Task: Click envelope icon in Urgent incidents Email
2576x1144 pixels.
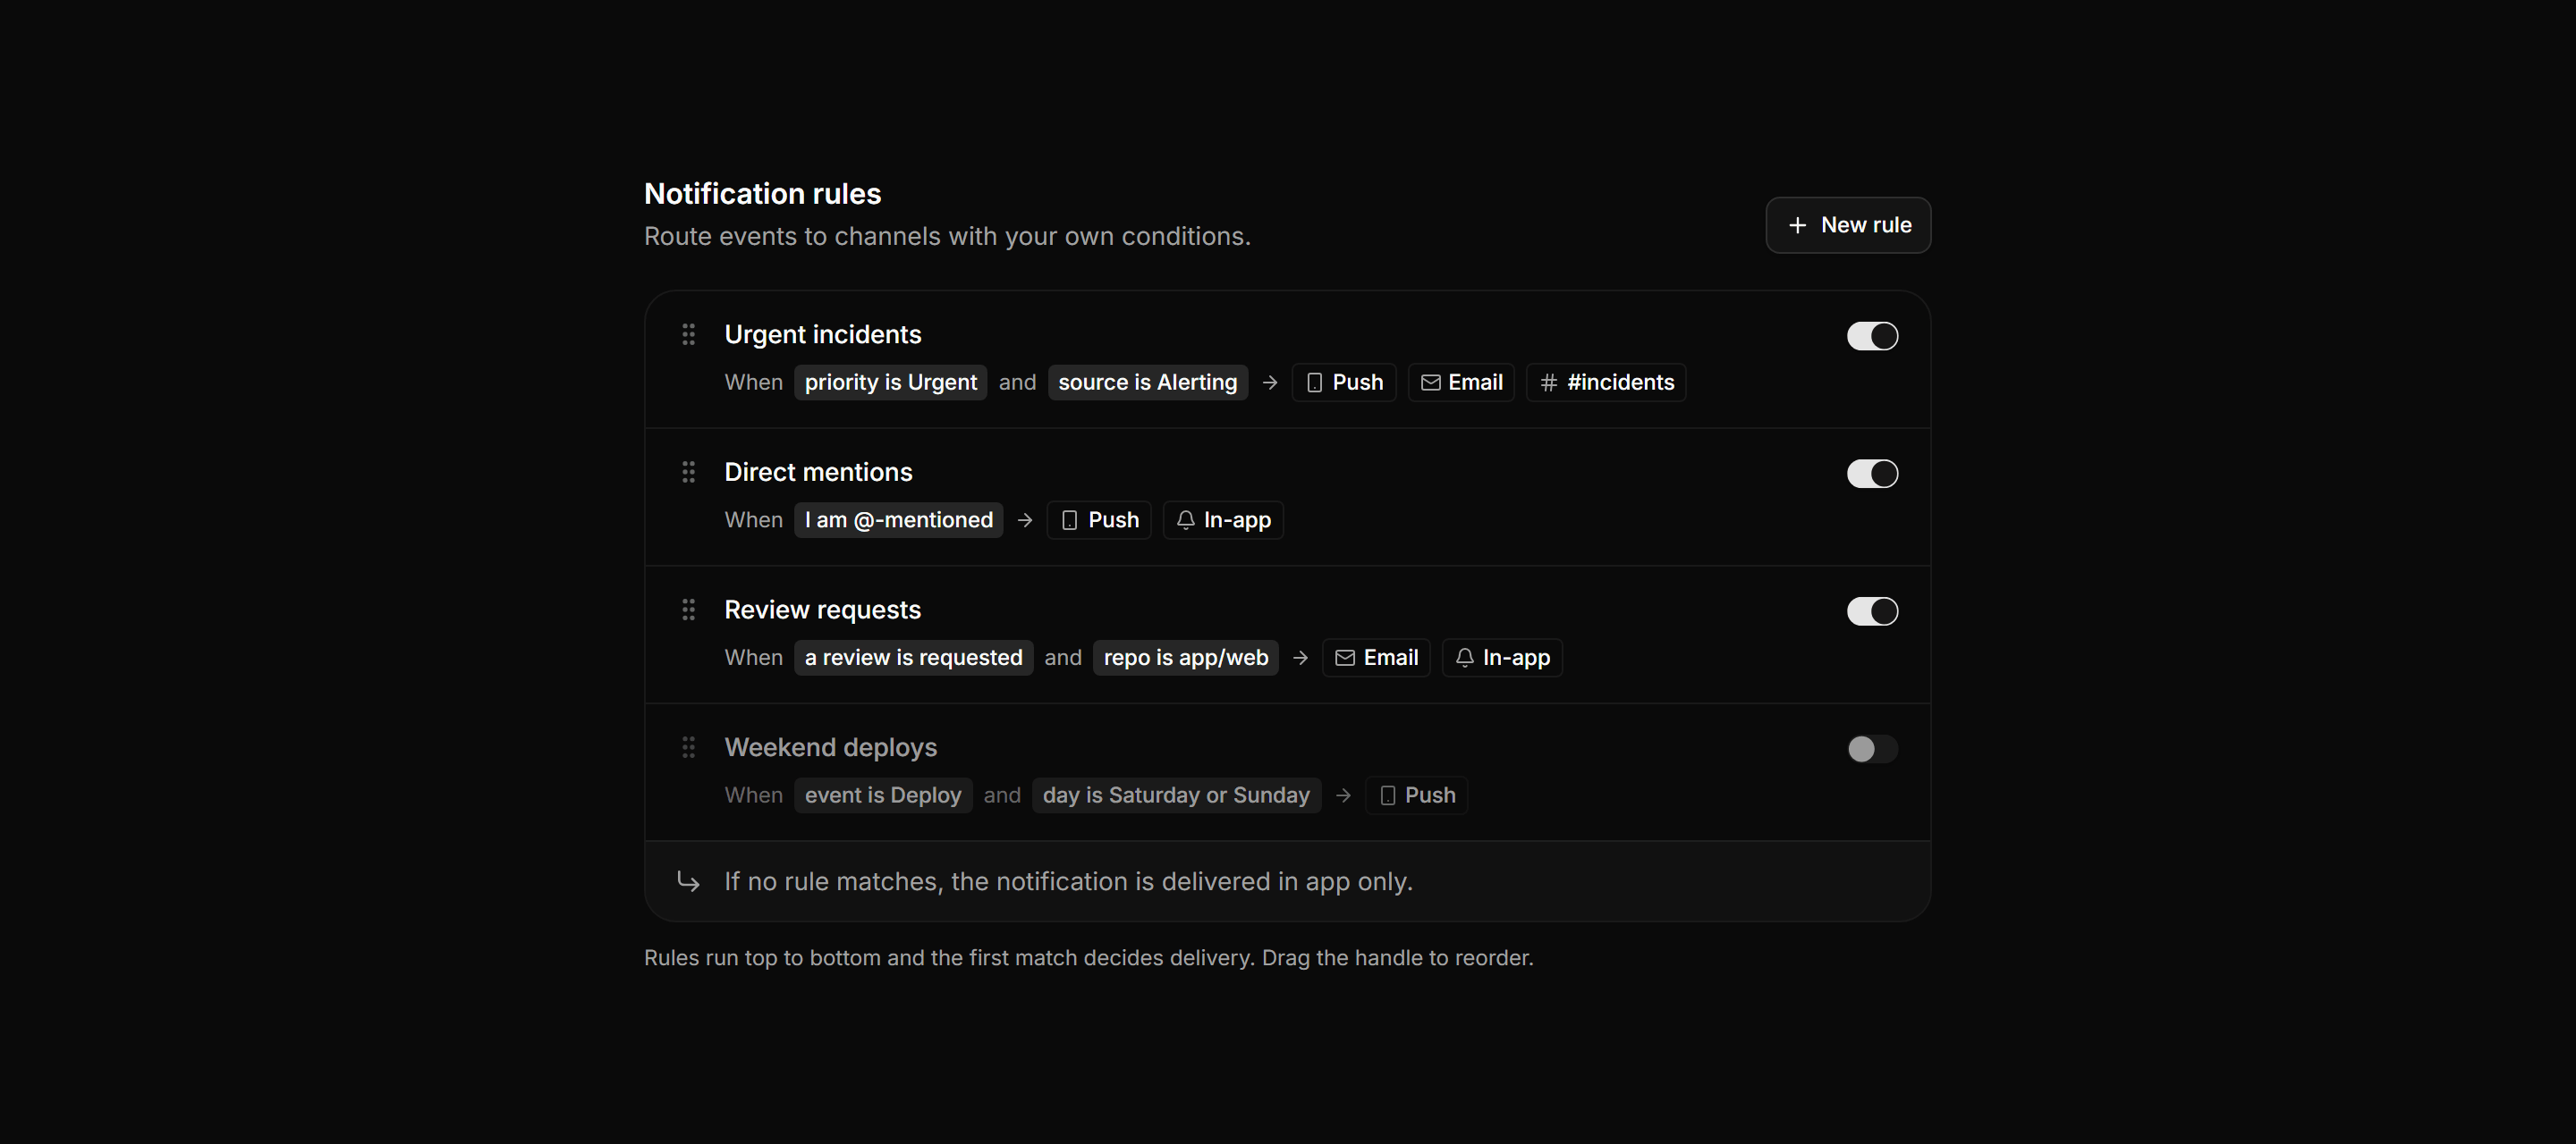Action: pos(1430,383)
